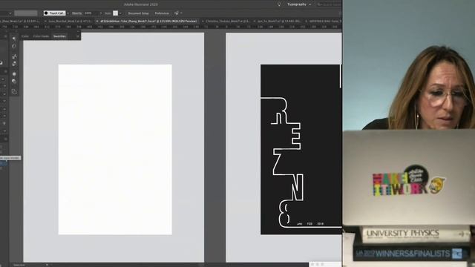Image resolution: width=475 pixels, height=267 pixels.
Task: Expand the Style swatch dropdown arrow
Action: [x=120, y=13]
